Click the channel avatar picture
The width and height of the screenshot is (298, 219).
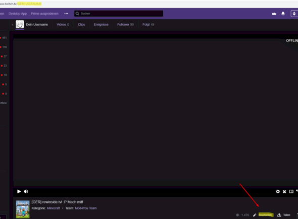click(20, 25)
